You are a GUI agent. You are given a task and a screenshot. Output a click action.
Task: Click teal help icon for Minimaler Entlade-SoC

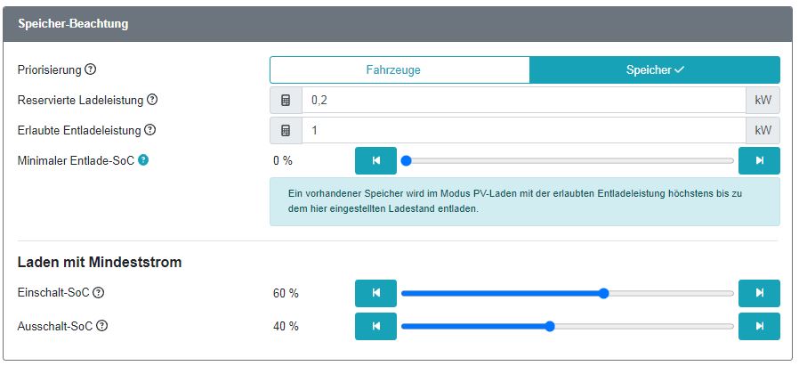tap(143, 160)
